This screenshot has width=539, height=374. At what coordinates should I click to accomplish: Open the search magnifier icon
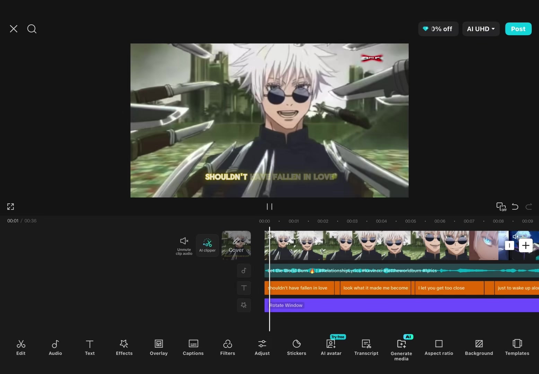coord(32,29)
